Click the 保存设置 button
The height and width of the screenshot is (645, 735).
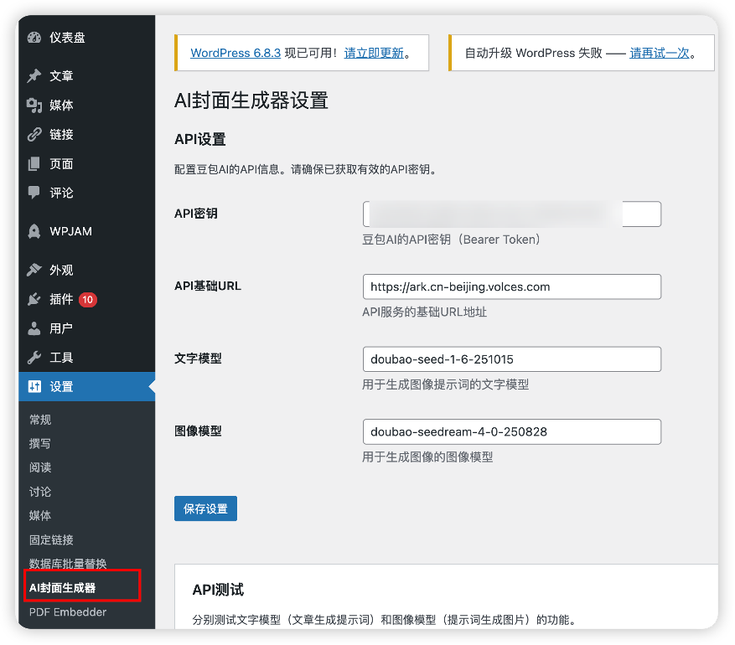pos(205,508)
